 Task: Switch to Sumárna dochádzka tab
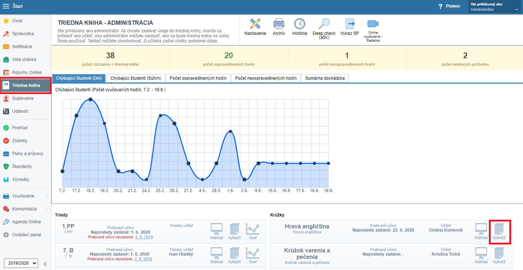pyautogui.click(x=325, y=78)
